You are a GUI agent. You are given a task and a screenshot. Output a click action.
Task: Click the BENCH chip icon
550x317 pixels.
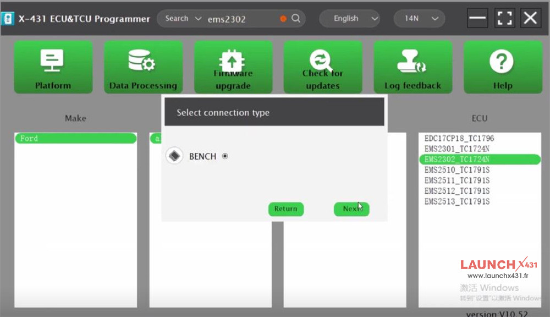(x=174, y=156)
